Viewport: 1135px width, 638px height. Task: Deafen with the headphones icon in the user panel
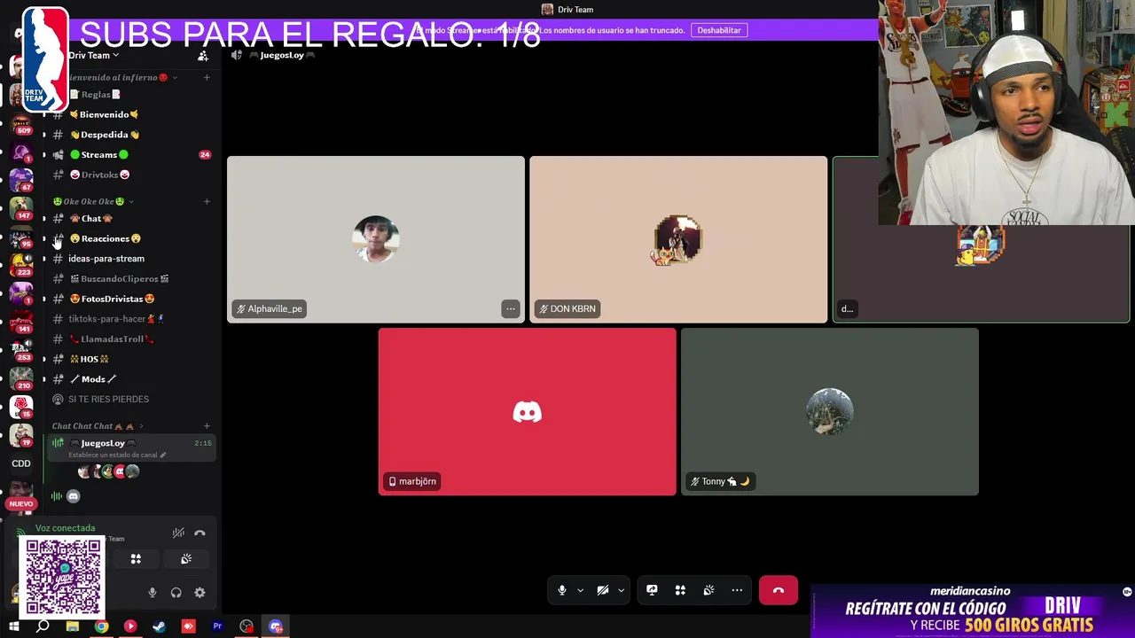(176, 593)
